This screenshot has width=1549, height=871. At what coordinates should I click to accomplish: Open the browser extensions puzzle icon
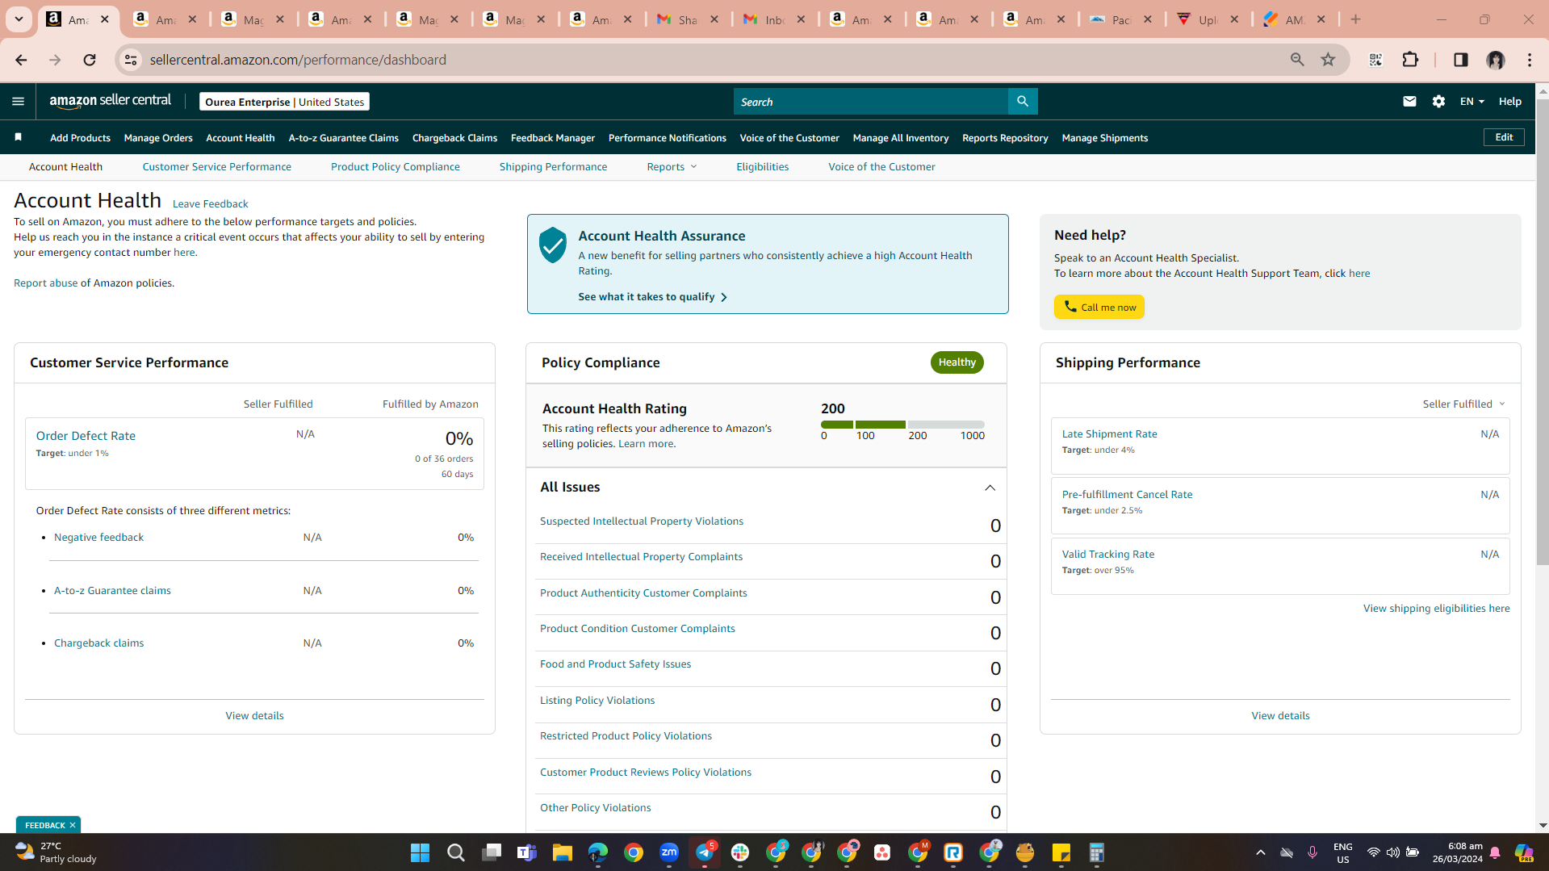(1410, 60)
